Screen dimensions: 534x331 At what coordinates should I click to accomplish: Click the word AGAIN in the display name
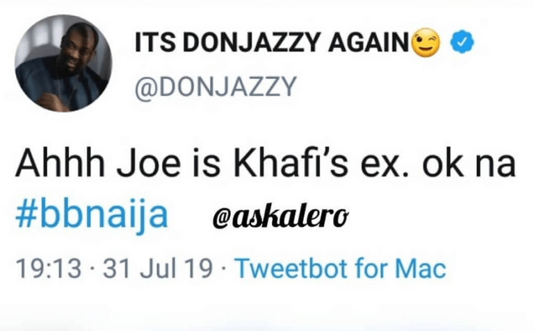pyautogui.click(x=369, y=43)
